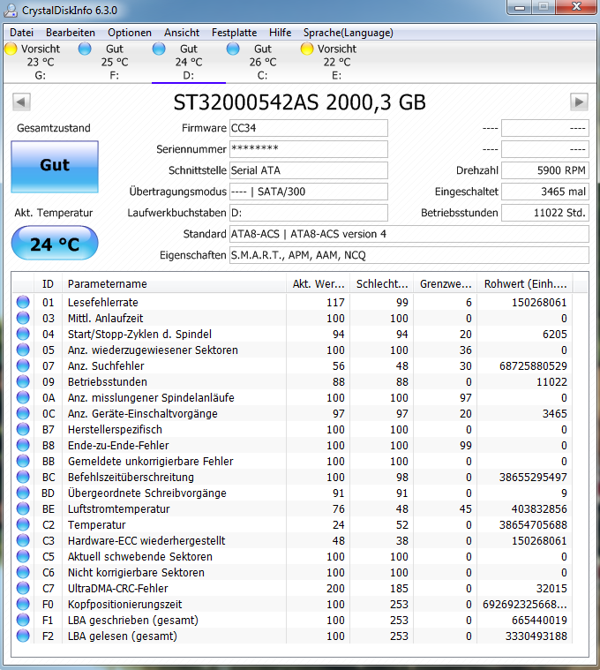Click Betriebsstunden field 11022 Std.
The height and width of the screenshot is (670, 600).
(x=545, y=213)
